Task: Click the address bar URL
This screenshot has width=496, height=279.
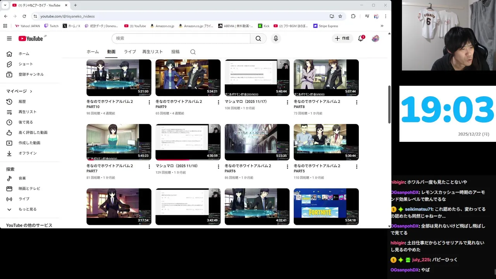Action: (x=67, y=16)
